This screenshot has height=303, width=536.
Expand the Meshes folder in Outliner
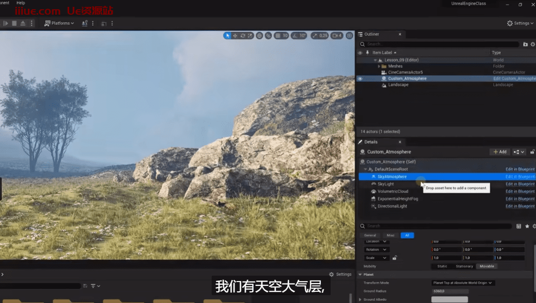[x=379, y=66]
